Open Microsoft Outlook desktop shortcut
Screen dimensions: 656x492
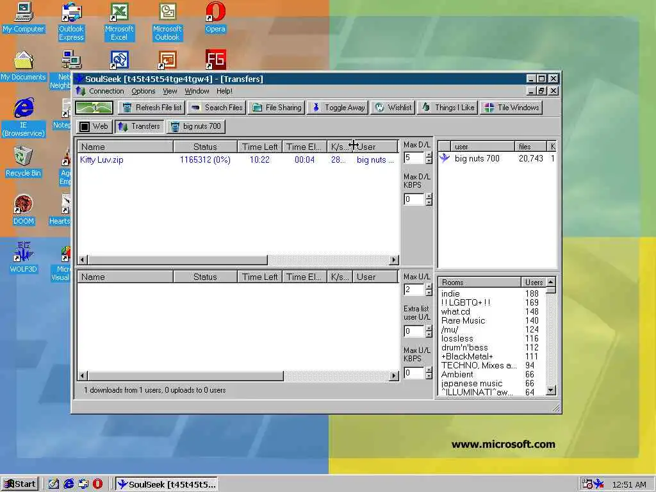[167, 22]
